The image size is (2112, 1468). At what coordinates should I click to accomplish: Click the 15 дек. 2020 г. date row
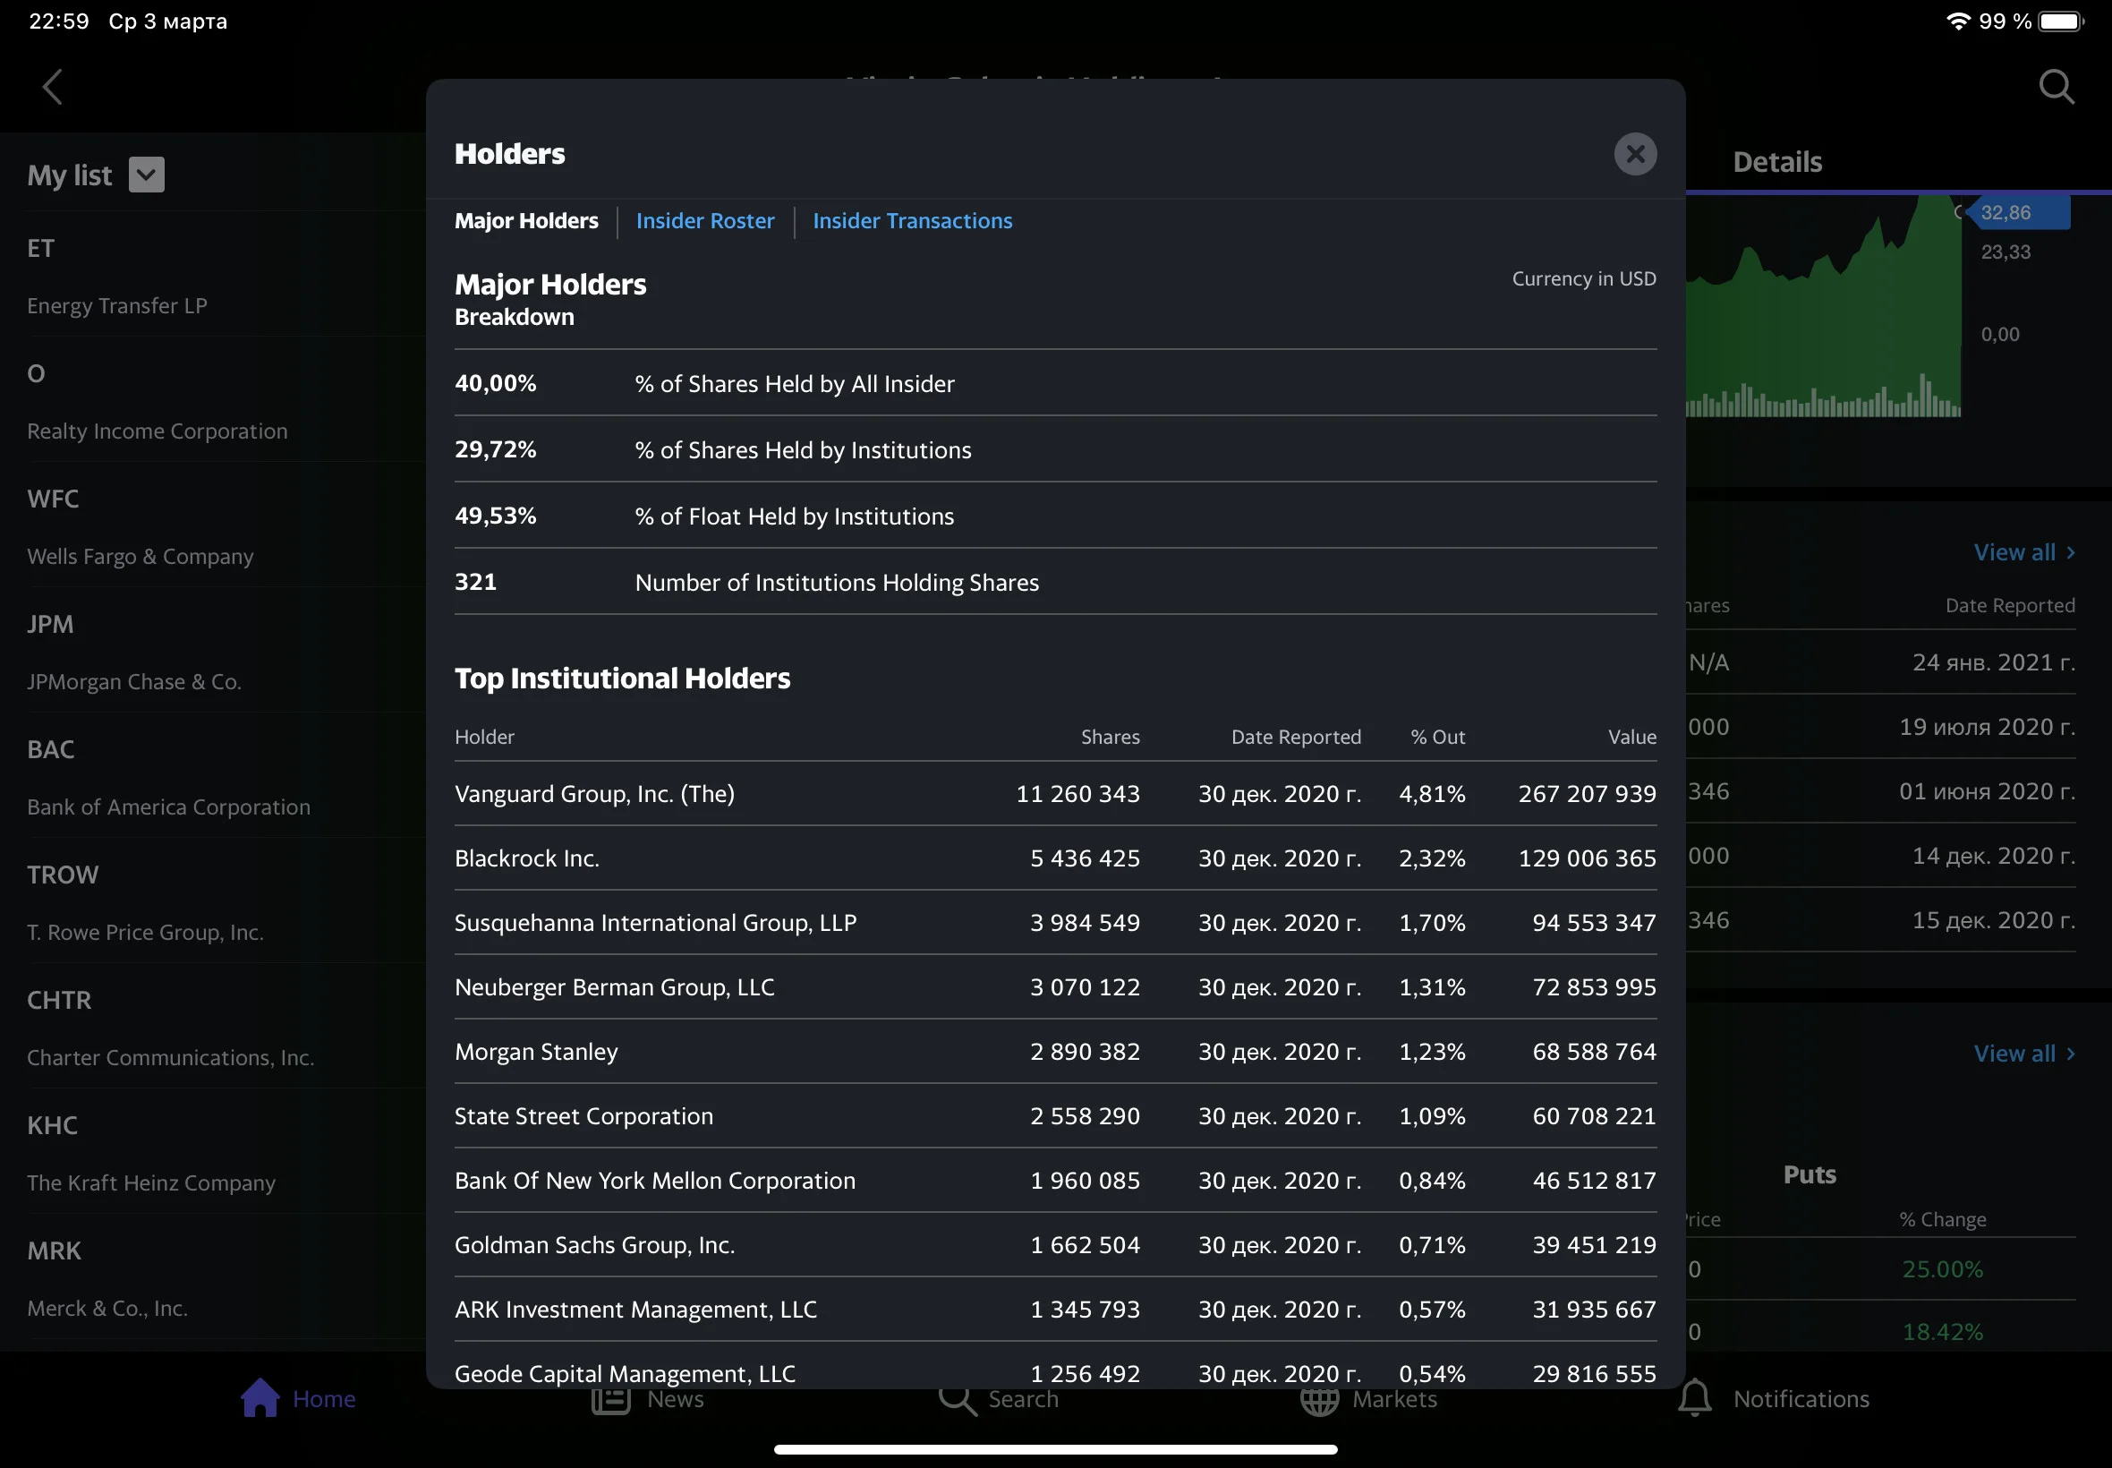click(1993, 920)
